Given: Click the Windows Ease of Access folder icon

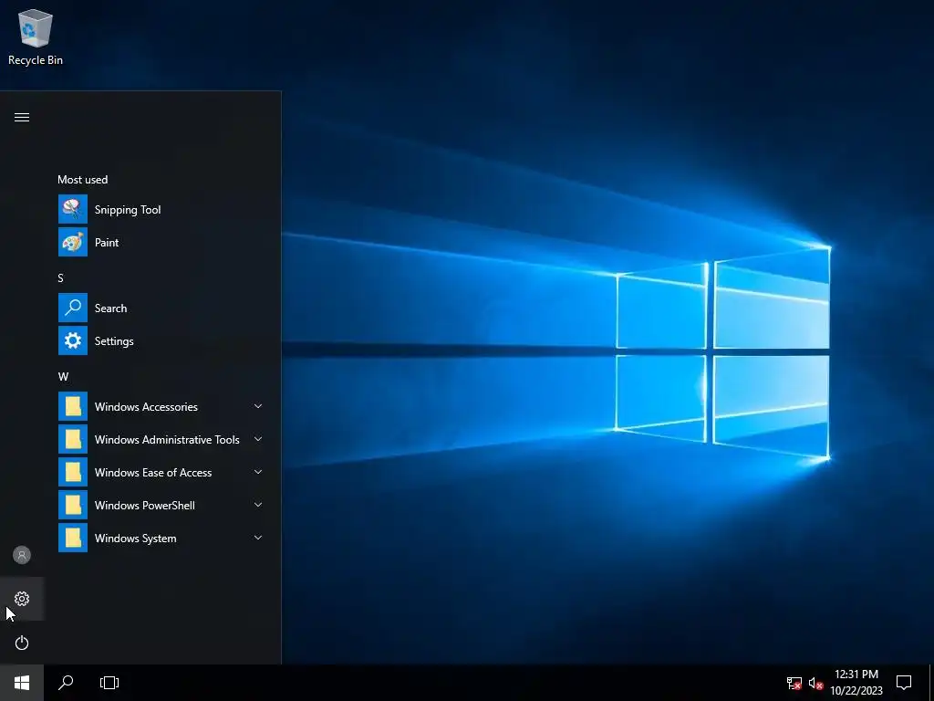Looking at the screenshot, I should [x=73, y=472].
